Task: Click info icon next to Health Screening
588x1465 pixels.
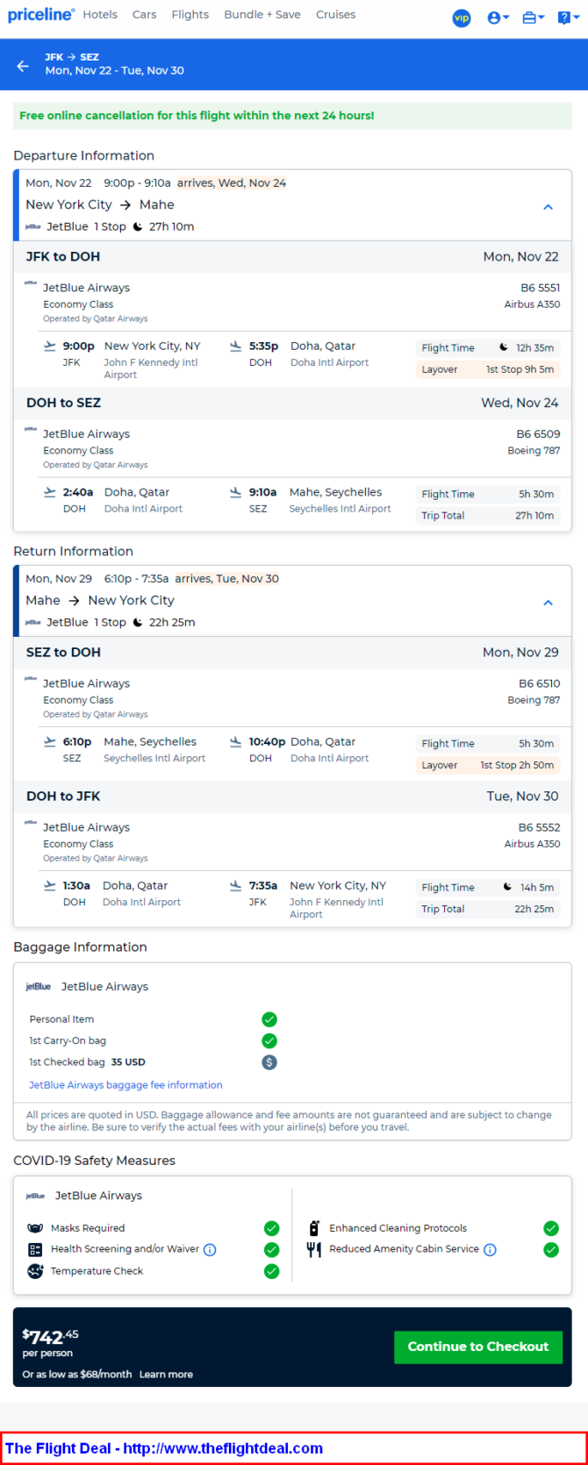Action: tap(210, 1250)
